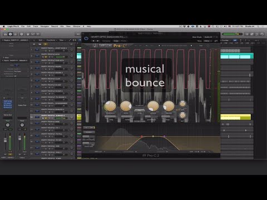Load the previous plugin preset arrow

(93, 41)
